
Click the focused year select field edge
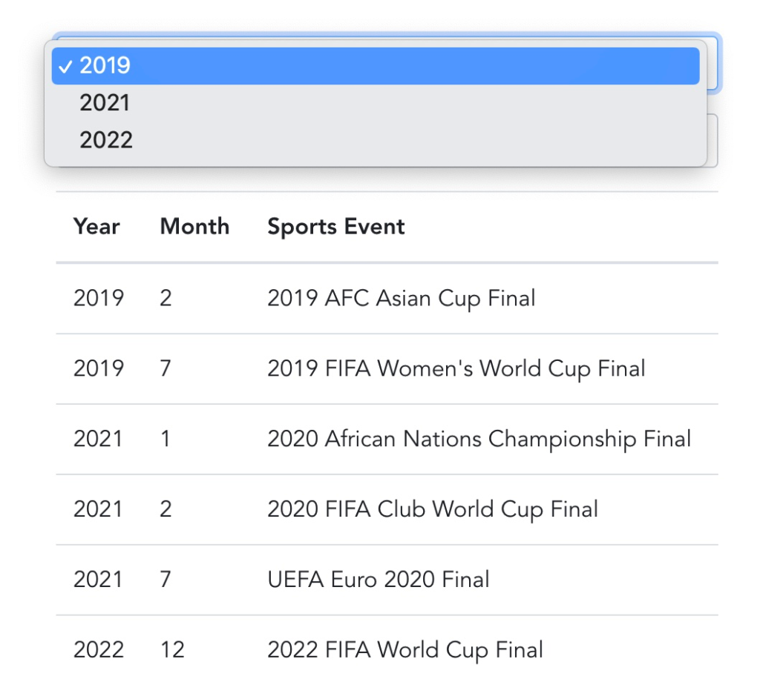click(713, 62)
